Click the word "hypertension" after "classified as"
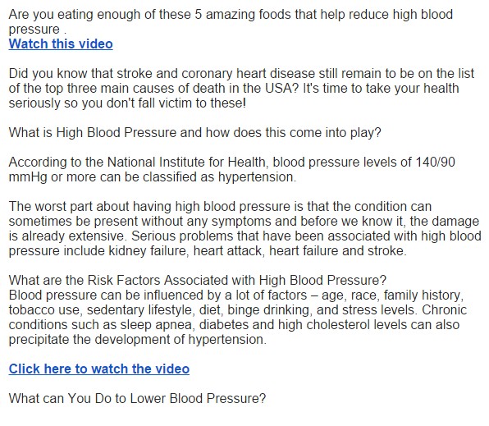Image resolution: width=489 pixels, height=426 pixels. [256, 177]
